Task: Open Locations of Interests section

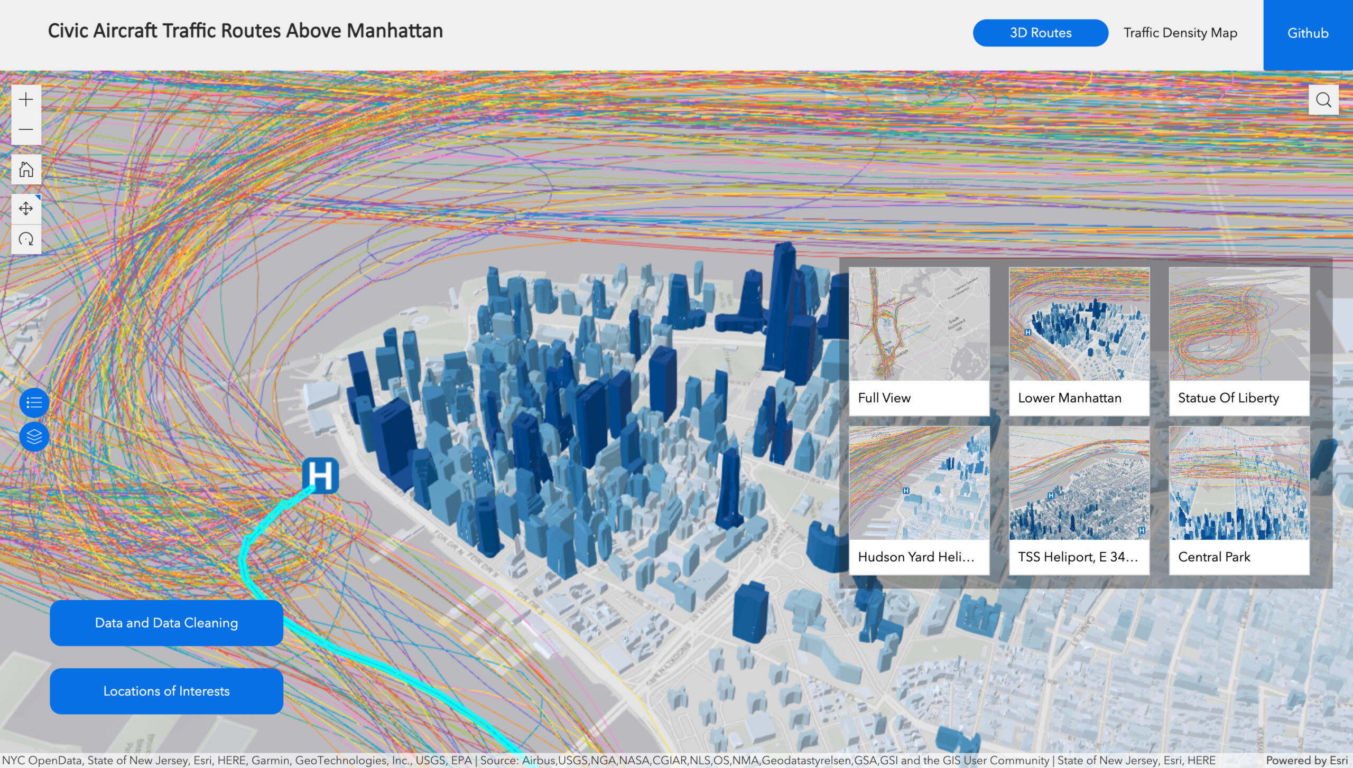Action: pos(166,690)
